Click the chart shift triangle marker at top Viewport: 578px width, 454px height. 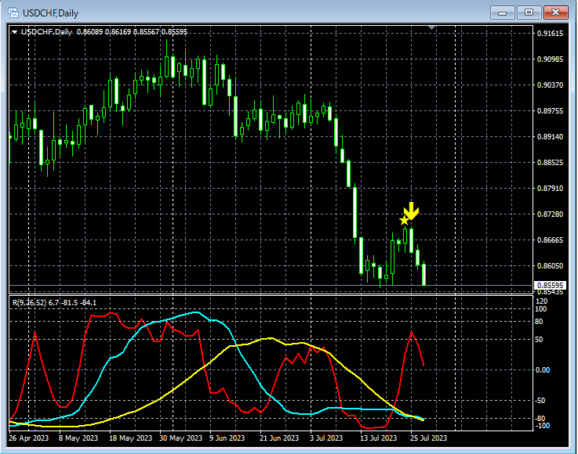432,27
